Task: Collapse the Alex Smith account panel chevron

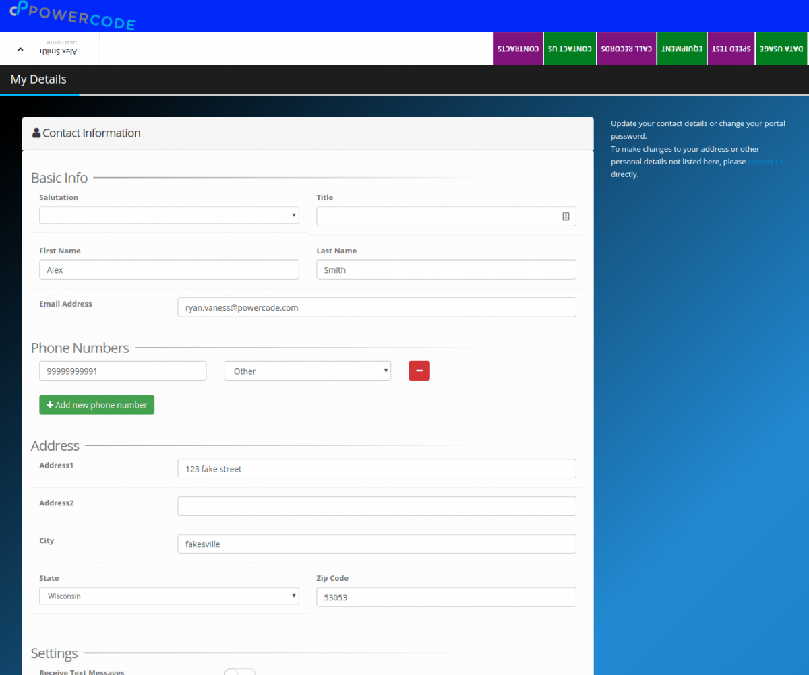Action: 20,48
